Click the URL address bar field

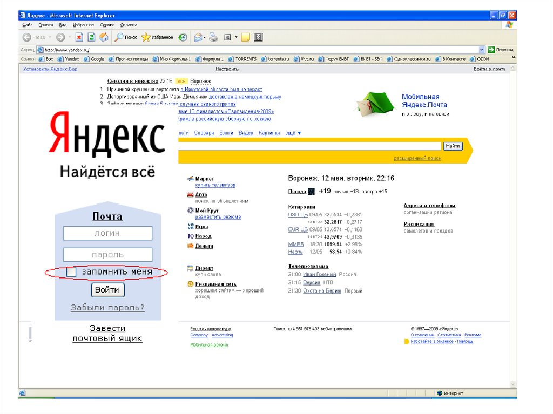click(260, 50)
